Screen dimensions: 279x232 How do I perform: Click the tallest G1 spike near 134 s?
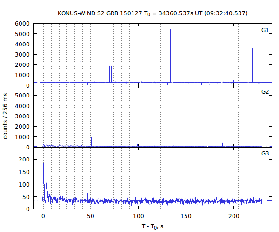171,56
